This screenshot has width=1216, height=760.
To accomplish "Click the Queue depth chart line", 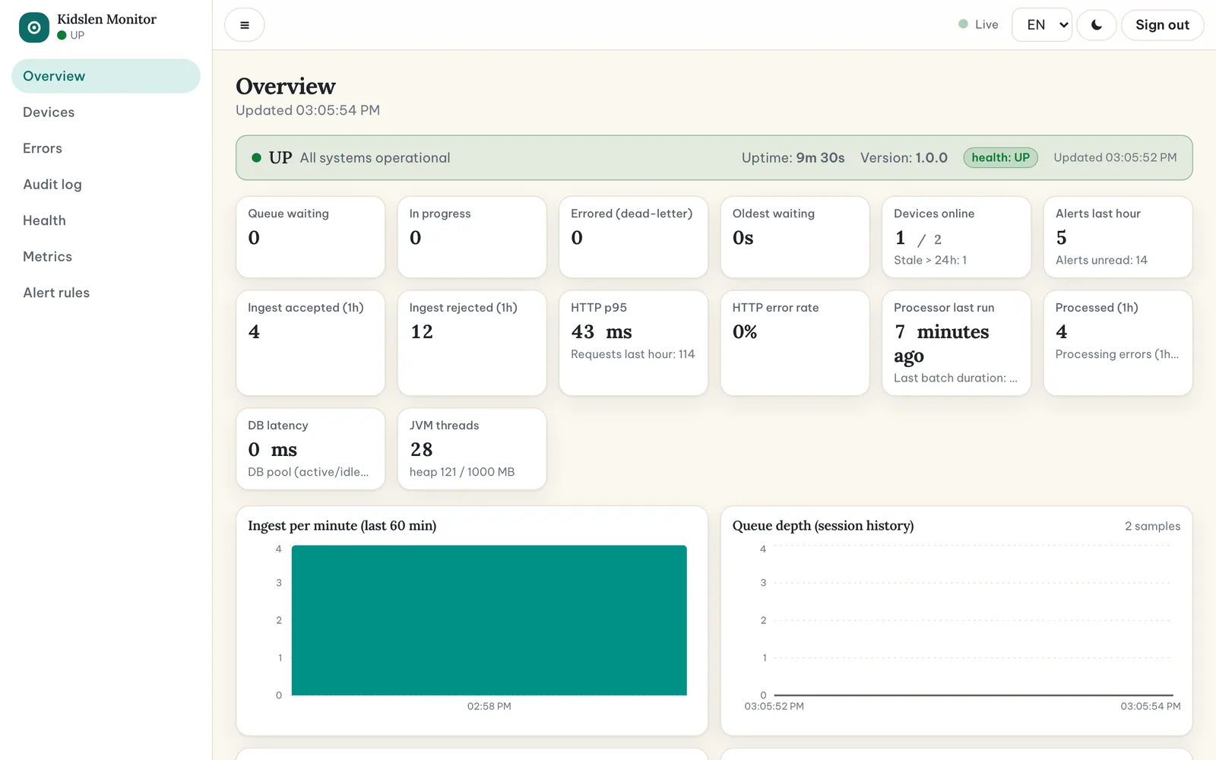I will 973,695.
